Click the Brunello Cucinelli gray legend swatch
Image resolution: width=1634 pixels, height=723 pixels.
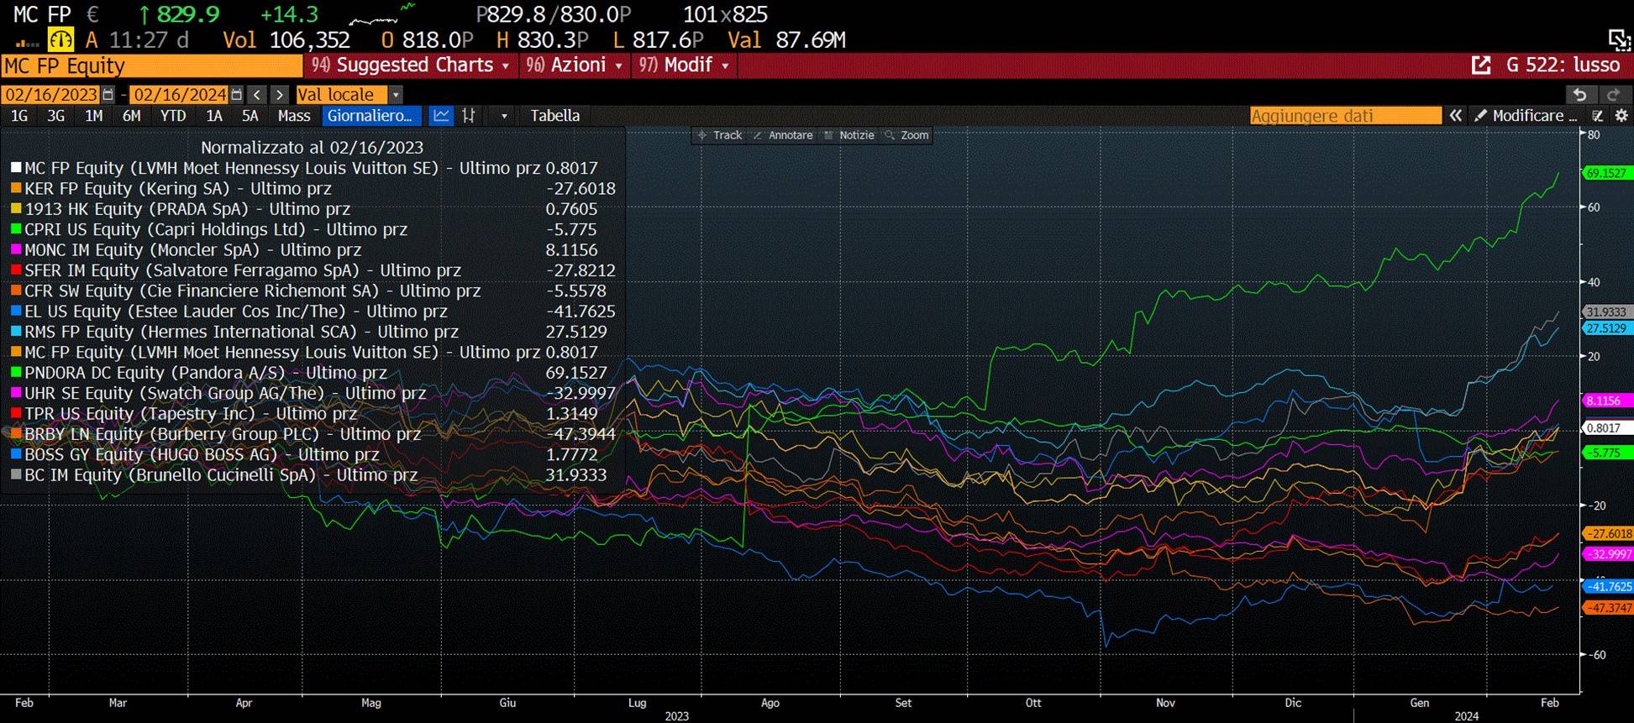tap(16, 474)
